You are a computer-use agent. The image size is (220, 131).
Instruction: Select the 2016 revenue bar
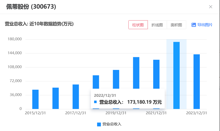click(x=56, y=98)
